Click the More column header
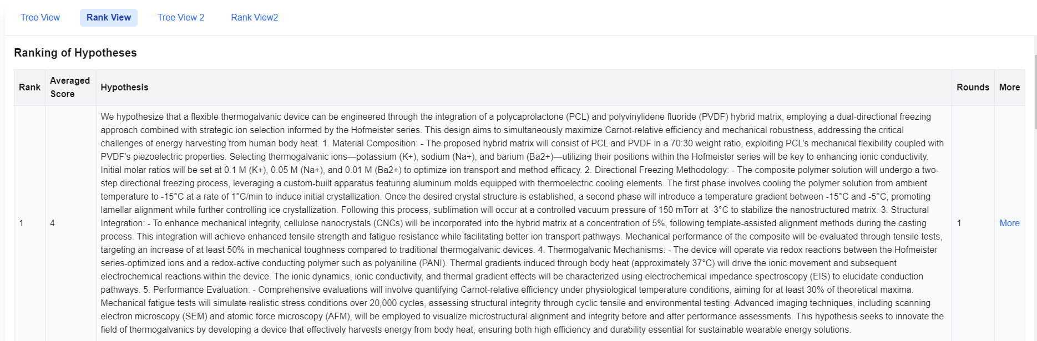 (x=1009, y=88)
